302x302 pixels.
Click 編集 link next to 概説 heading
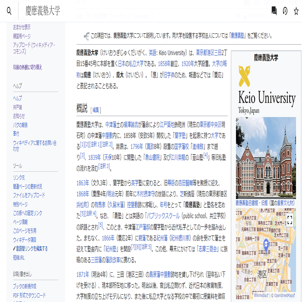(96, 110)
